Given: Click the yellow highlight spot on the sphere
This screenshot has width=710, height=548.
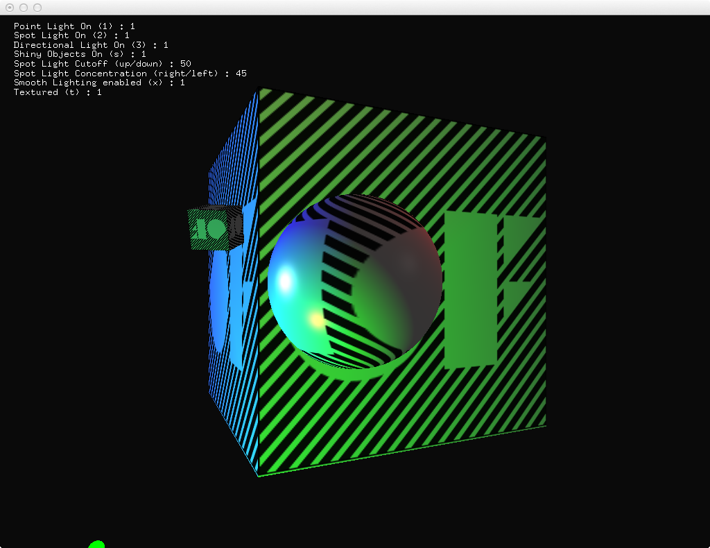Looking at the screenshot, I should (x=316, y=320).
